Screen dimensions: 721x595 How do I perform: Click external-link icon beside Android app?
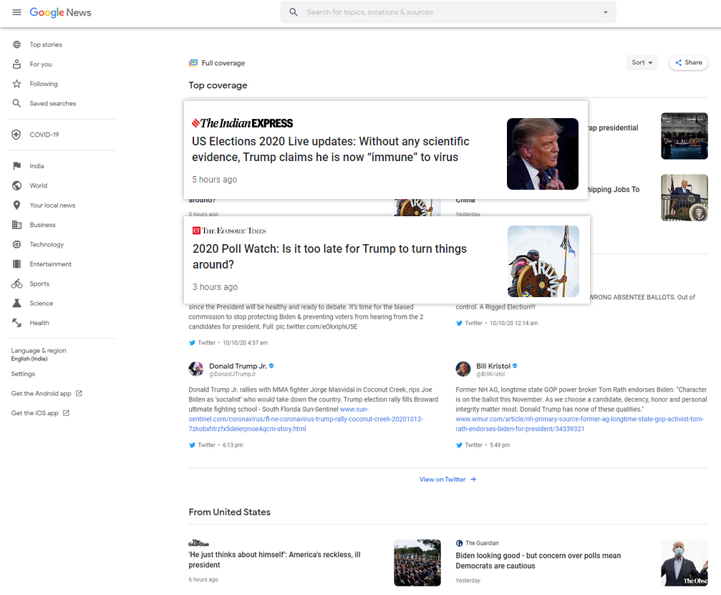(79, 393)
